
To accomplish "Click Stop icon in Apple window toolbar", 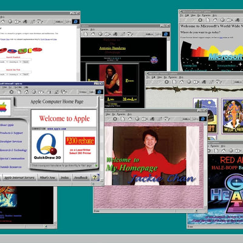I will tap(12, 92).
